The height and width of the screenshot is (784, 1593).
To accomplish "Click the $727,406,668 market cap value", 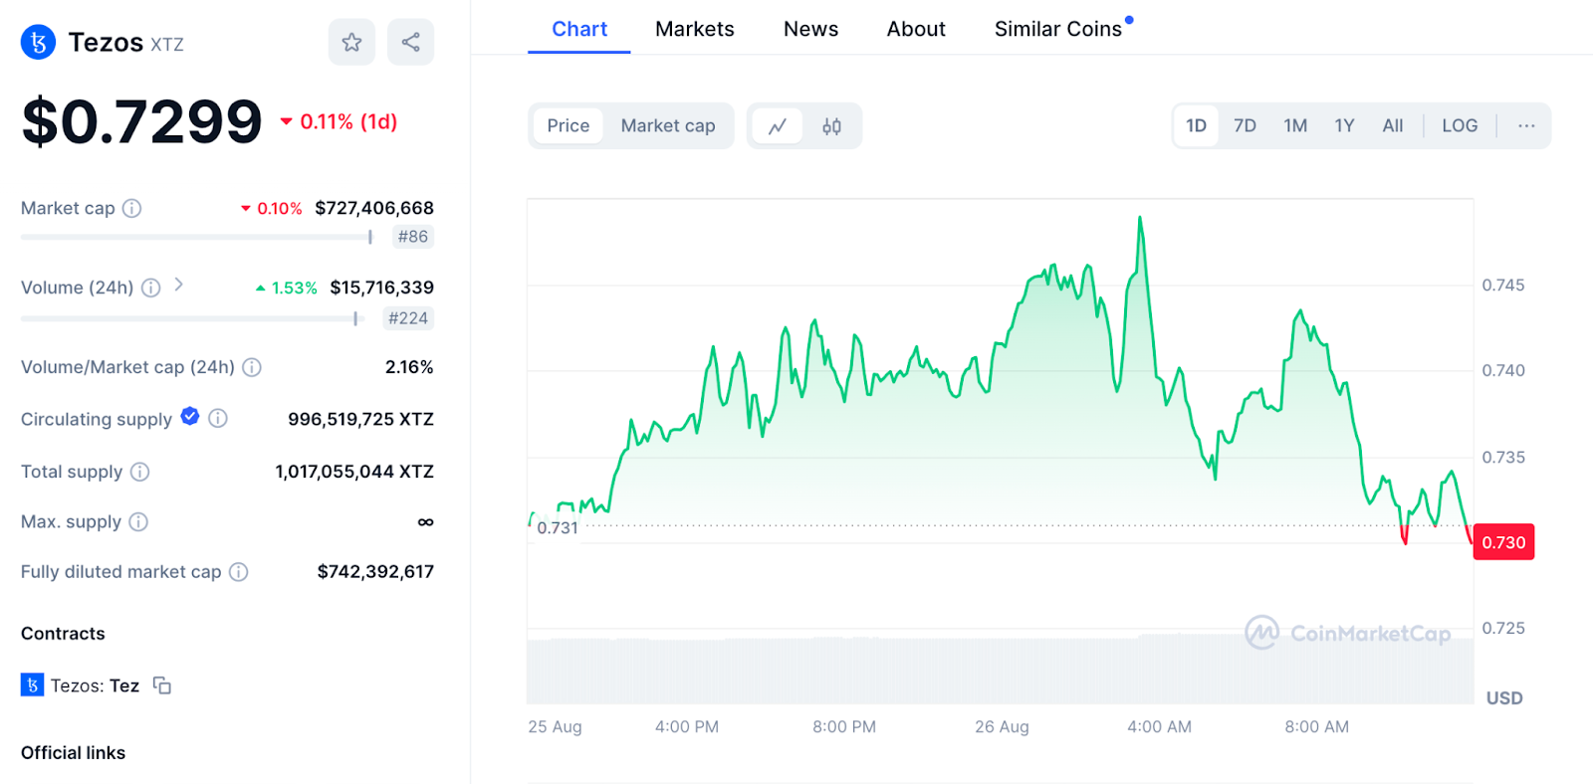I will (374, 208).
